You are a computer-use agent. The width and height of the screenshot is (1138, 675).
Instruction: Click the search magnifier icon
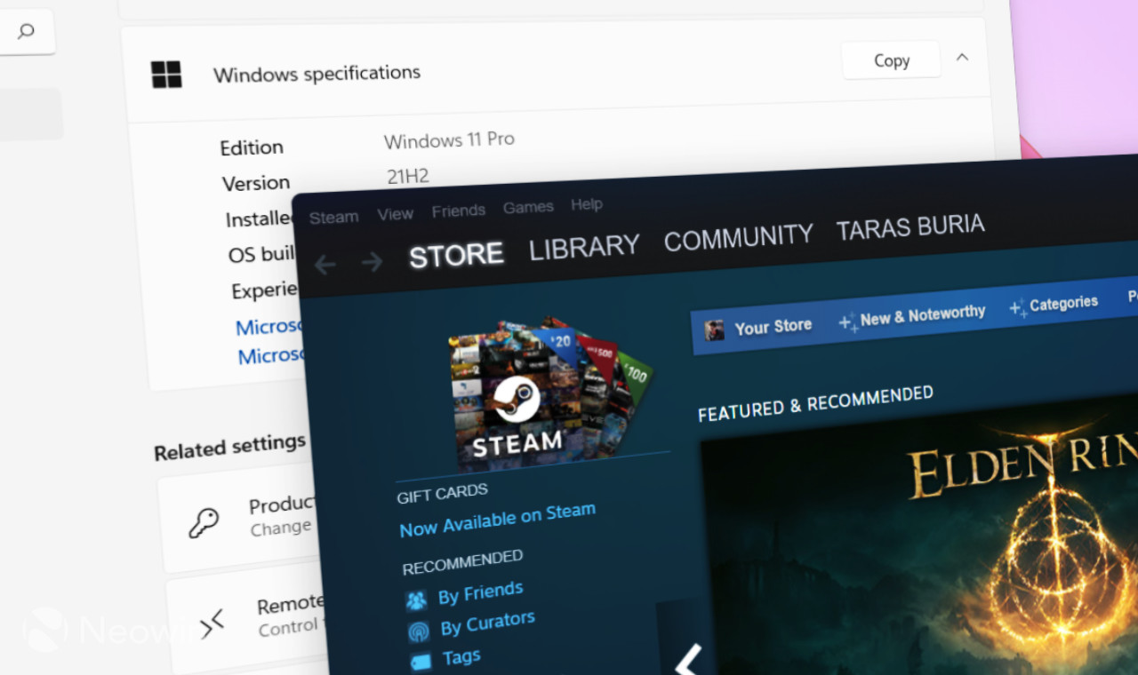point(26,32)
